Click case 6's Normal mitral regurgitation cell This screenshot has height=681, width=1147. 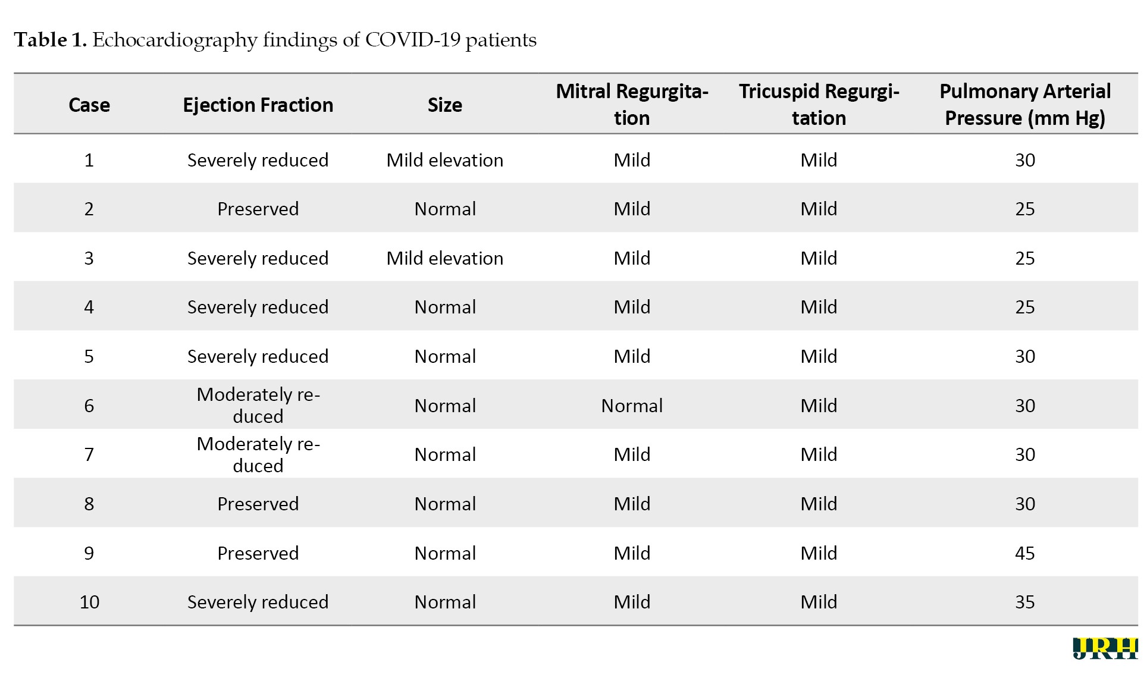tap(632, 406)
